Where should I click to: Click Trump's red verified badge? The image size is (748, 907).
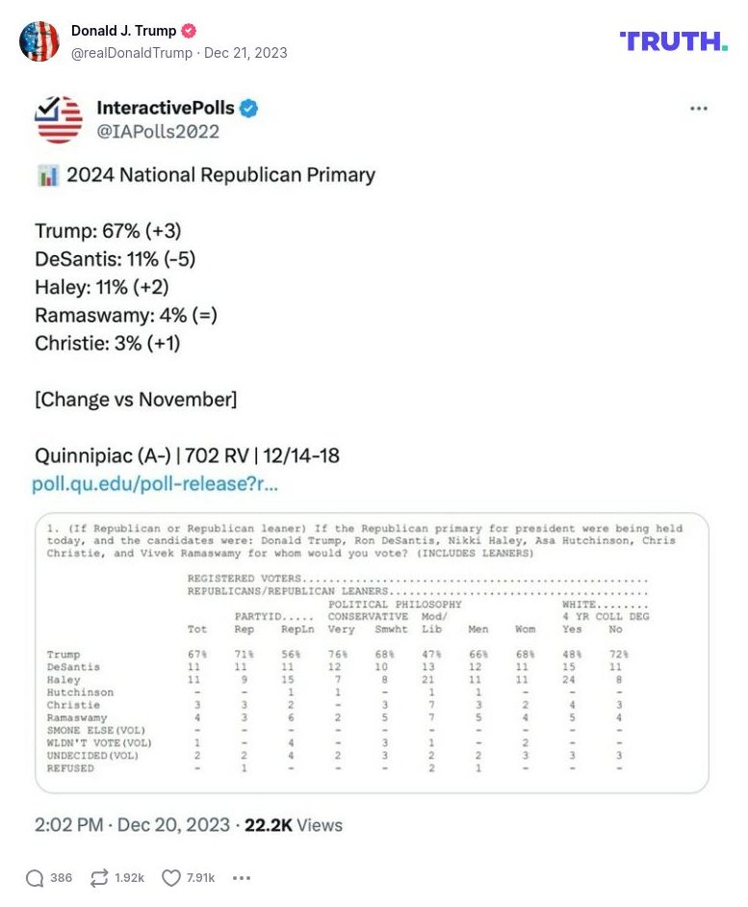pos(189,30)
